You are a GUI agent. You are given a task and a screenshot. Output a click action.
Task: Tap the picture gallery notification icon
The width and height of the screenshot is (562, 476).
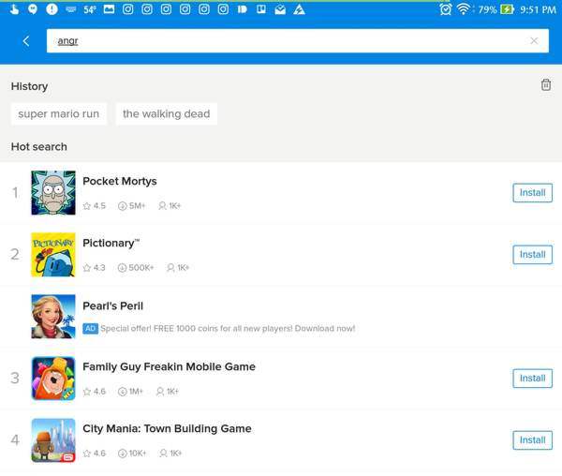click(109, 9)
